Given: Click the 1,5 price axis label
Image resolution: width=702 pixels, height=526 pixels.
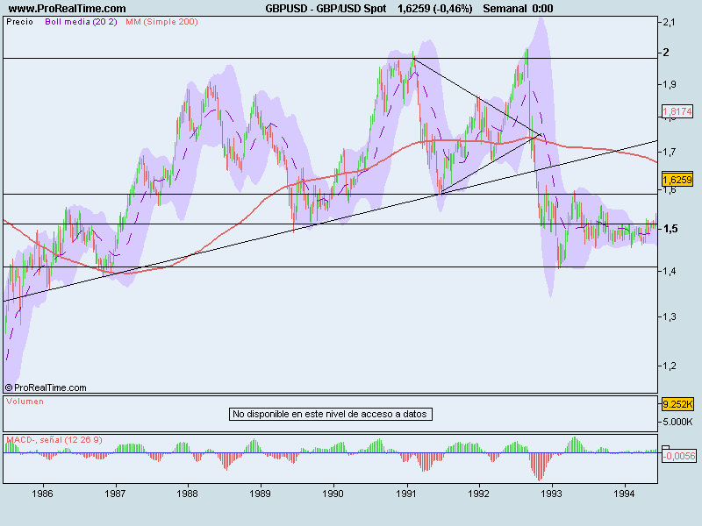Looking at the screenshot, I should point(670,229).
